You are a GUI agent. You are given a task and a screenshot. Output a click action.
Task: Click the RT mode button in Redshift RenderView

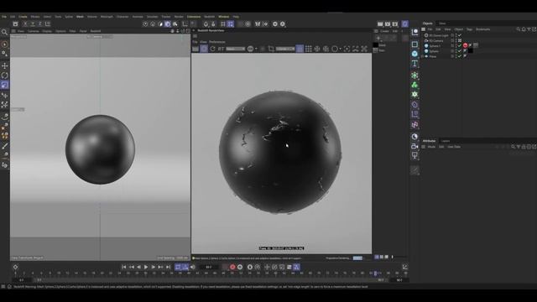pyautogui.click(x=221, y=49)
